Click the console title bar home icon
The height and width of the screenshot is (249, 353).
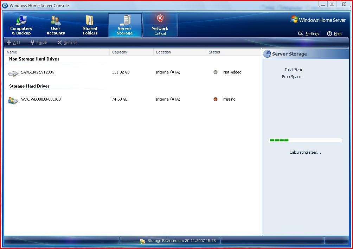(x=5, y=5)
